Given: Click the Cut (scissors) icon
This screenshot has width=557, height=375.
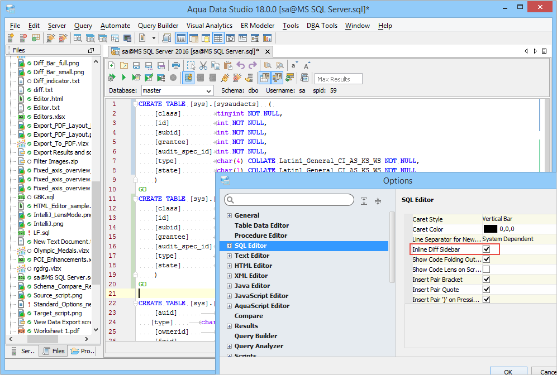Looking at the screenshot, I should coord(203,65).
